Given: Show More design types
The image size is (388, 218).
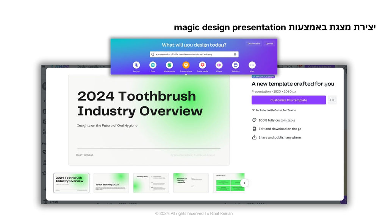Looking at the screenshot, I should [x=252, y=65].
